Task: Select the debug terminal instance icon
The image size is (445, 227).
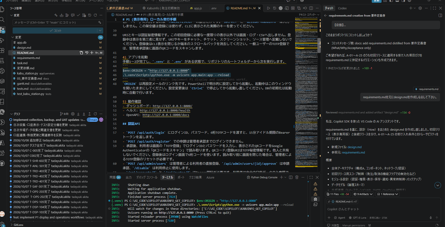Action: pyautogui.click(x=315, y=199)
